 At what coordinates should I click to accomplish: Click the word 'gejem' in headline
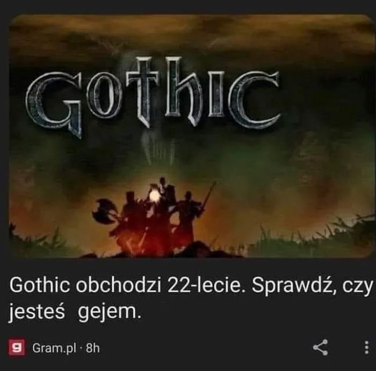pos(110,313)
